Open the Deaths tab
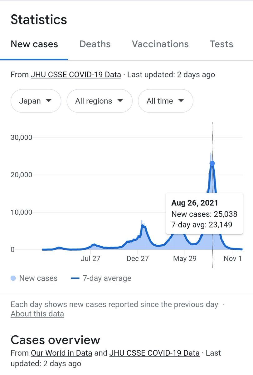 pos(95,44)
